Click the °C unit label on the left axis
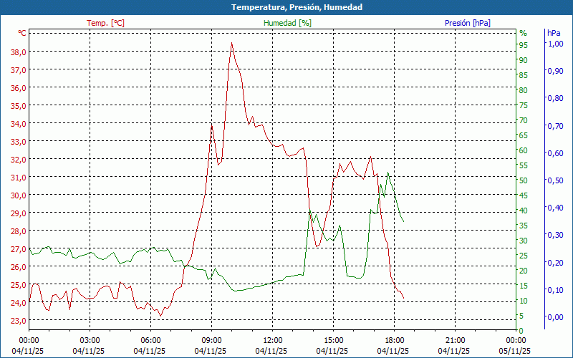Screen dimensions: 573x358 (x=22, y=33)
